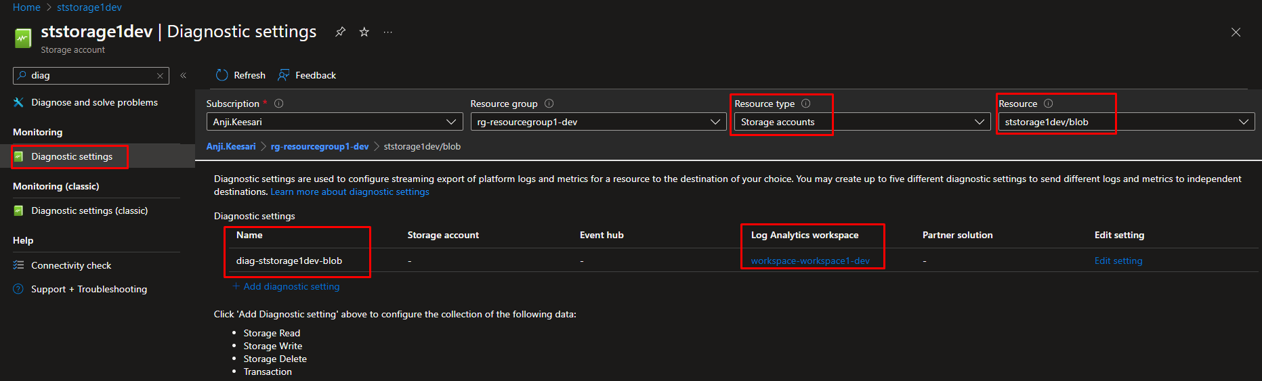1262x381 pixels.
Task: Select Diagnostic settings in Monitoring
Action: [x=72, y=156]
